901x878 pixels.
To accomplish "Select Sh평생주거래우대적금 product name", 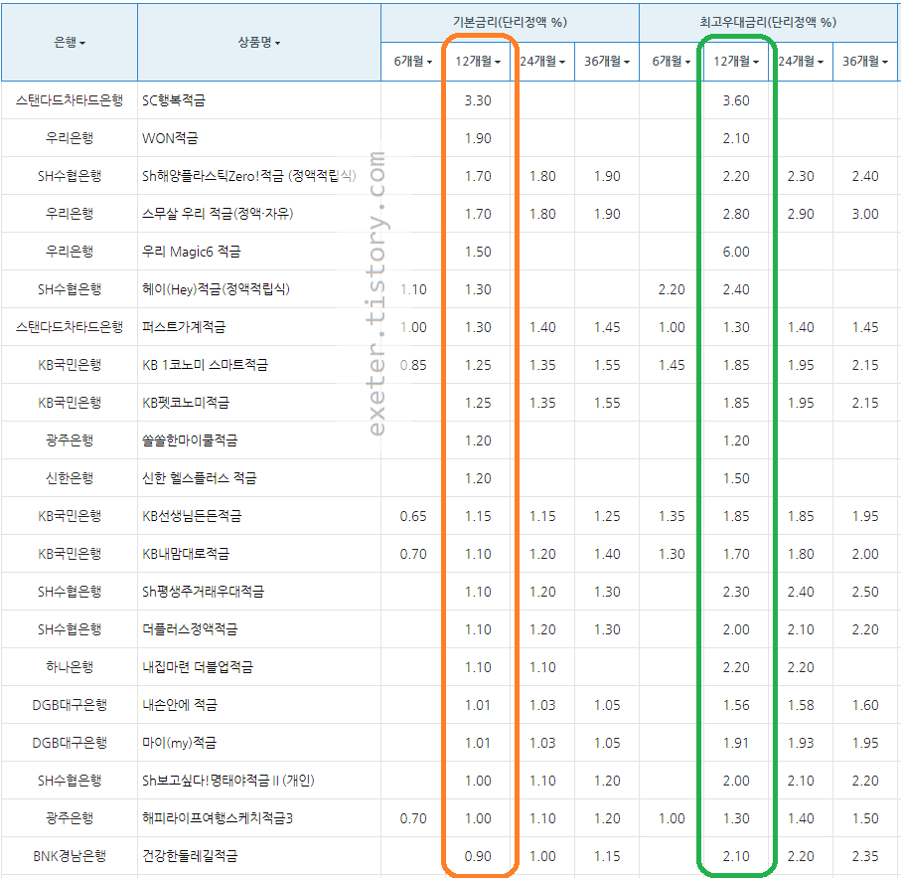I will click(x=203, y=592).
